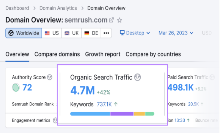Open the 737.1K organic keywords link
The width and height of the screenshot is (220, 133).
click(104, 104)
